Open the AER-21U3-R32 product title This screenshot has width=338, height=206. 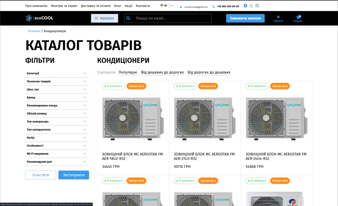pos(204,156)
